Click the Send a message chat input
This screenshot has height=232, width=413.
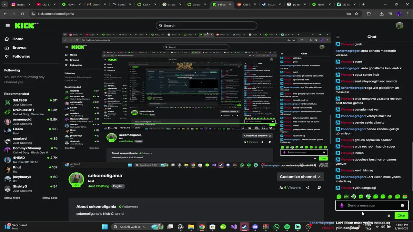tap(372, 205)
